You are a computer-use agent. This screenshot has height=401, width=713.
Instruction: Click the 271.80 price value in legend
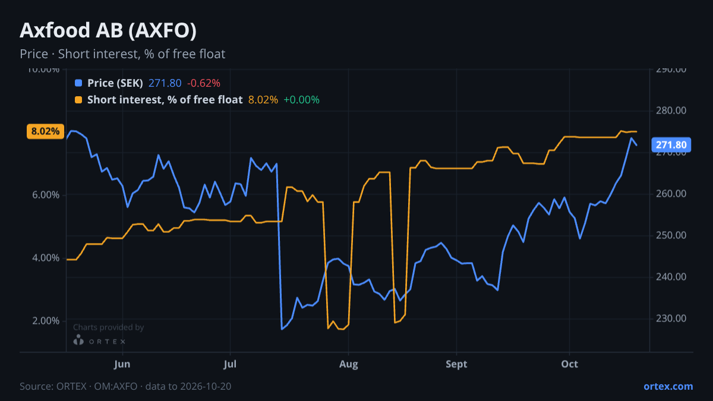tap(165, 83)
